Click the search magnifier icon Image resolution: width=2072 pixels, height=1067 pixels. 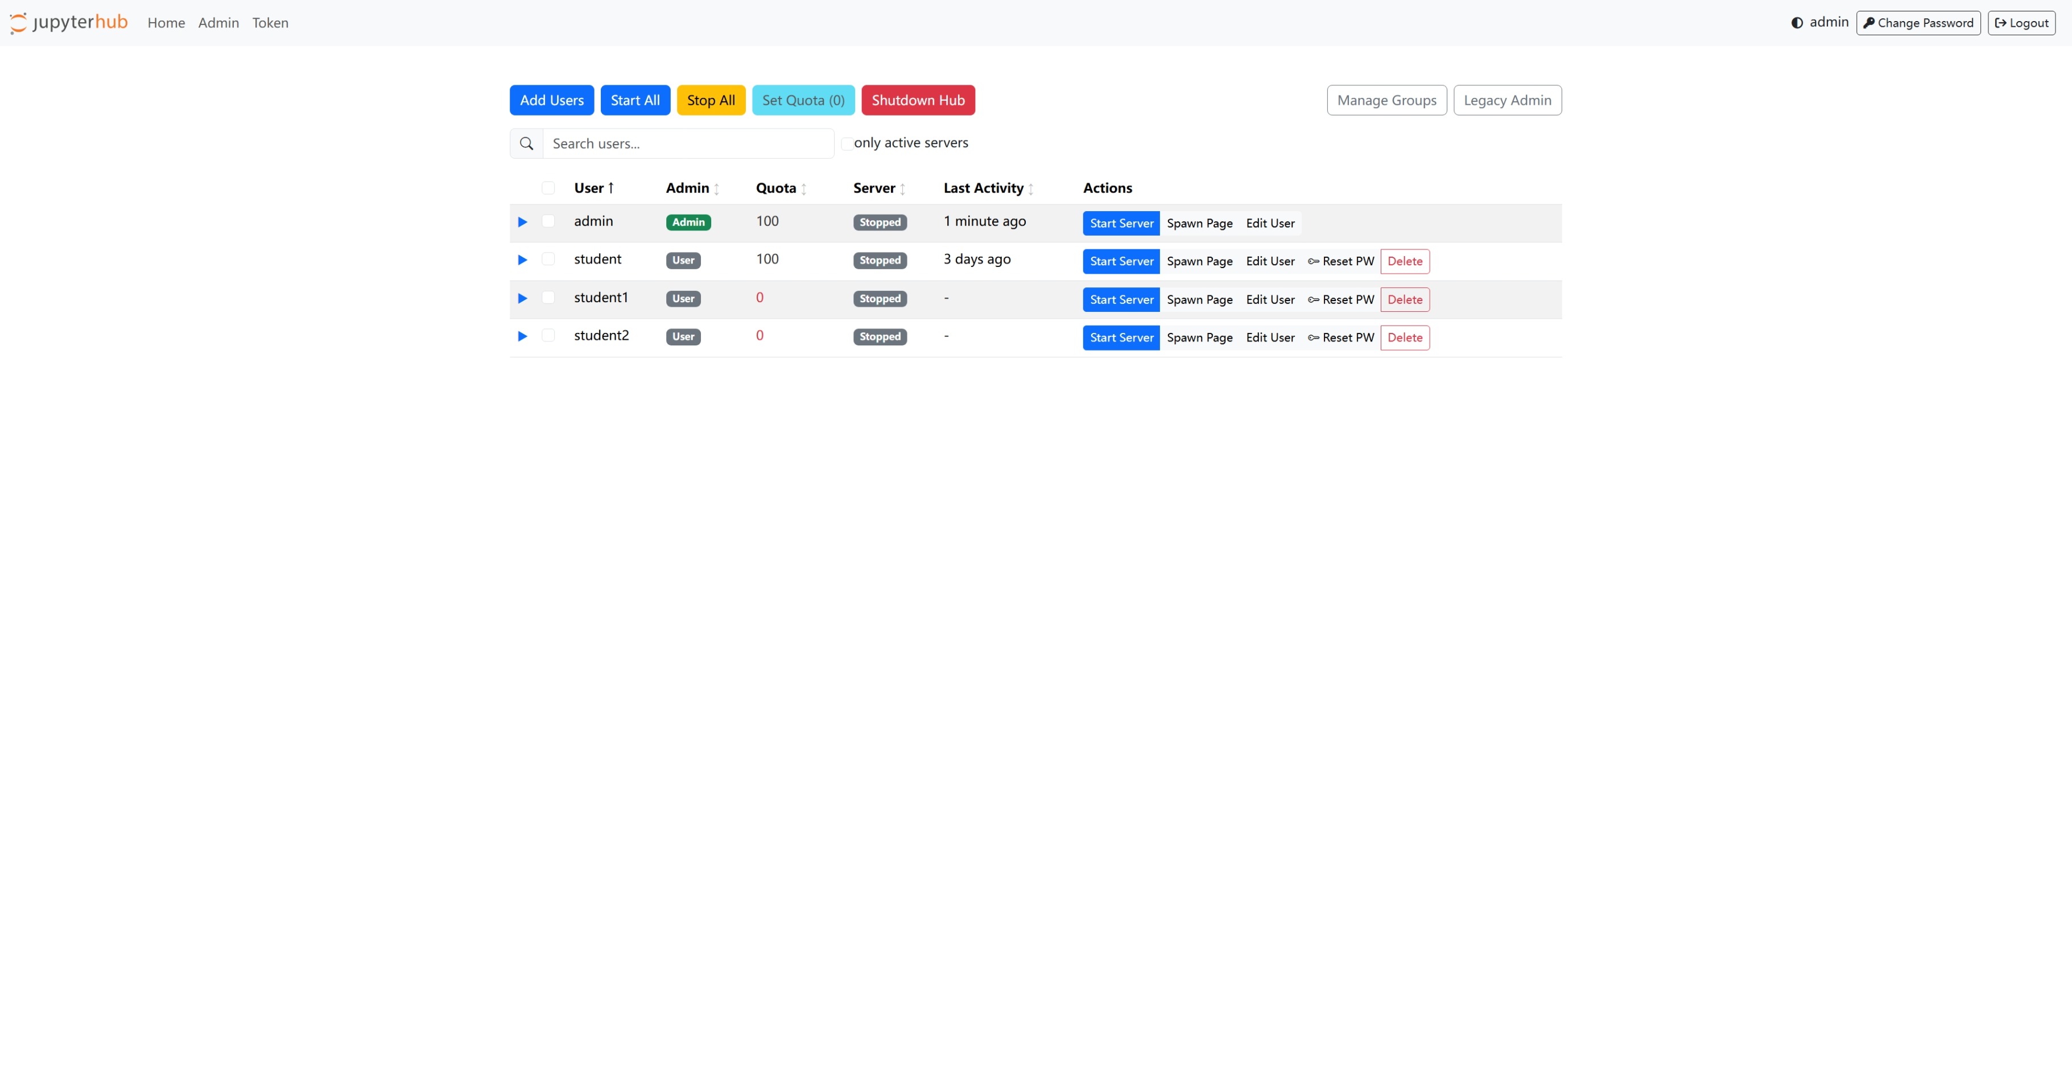526,143
